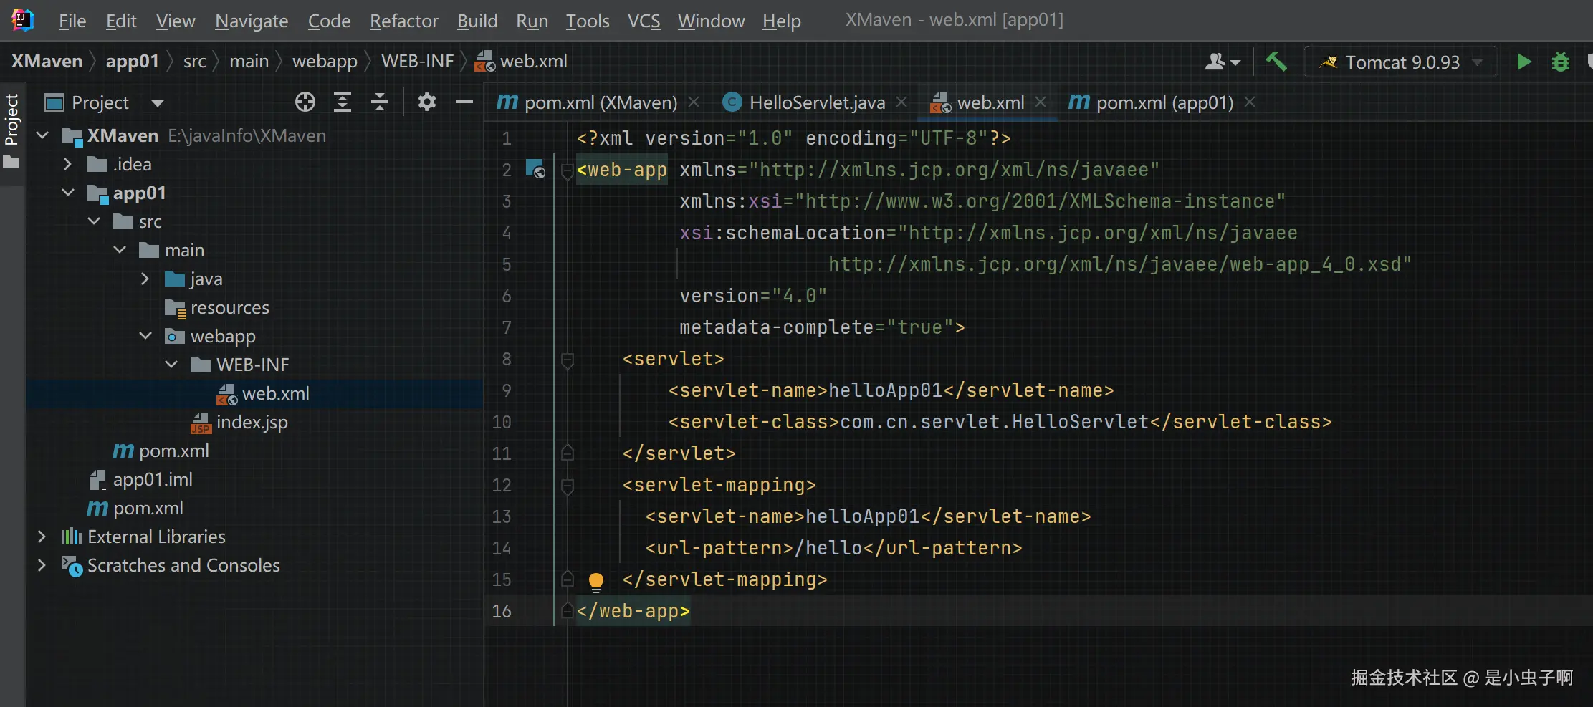Hide the Project tool window
Screen dimensions: 1593x707
(x=464, y=102)
